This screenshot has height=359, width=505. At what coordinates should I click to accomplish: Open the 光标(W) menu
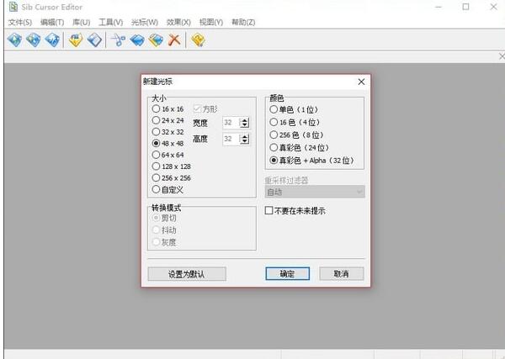[145, 22]
